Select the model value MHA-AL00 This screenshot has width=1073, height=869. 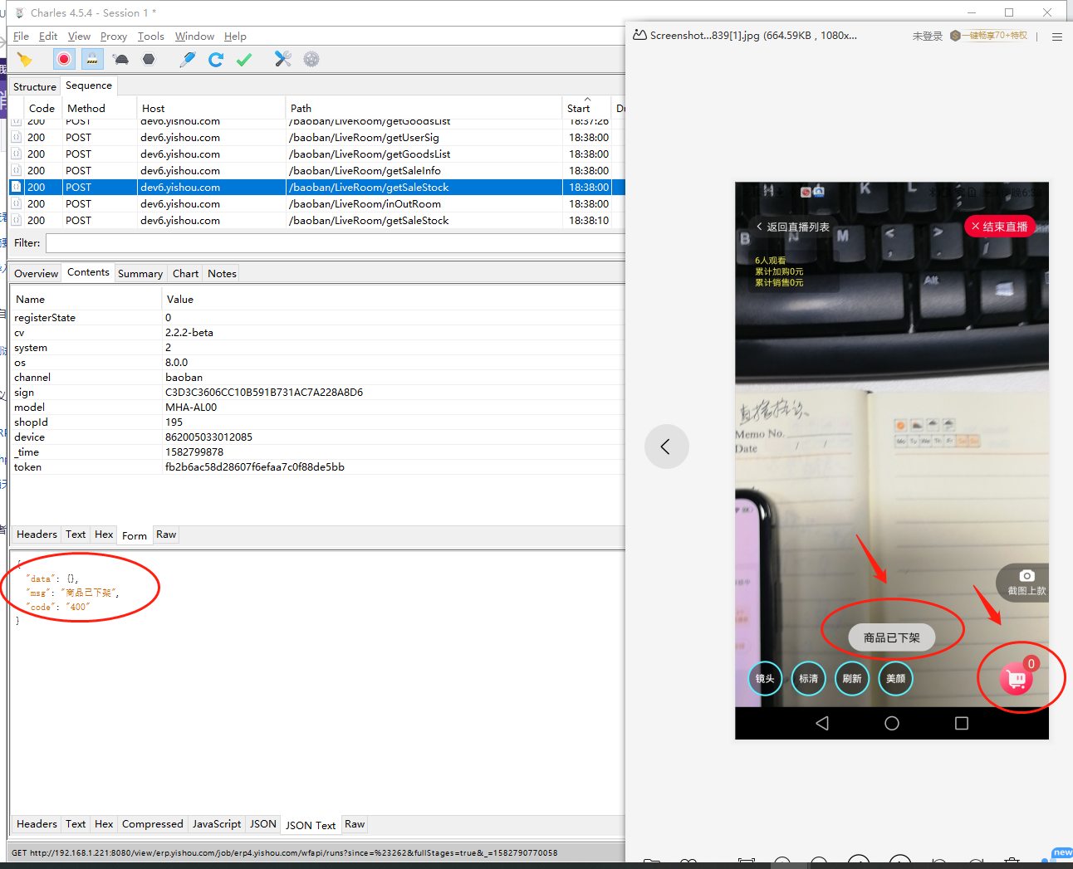pos(191,408)
